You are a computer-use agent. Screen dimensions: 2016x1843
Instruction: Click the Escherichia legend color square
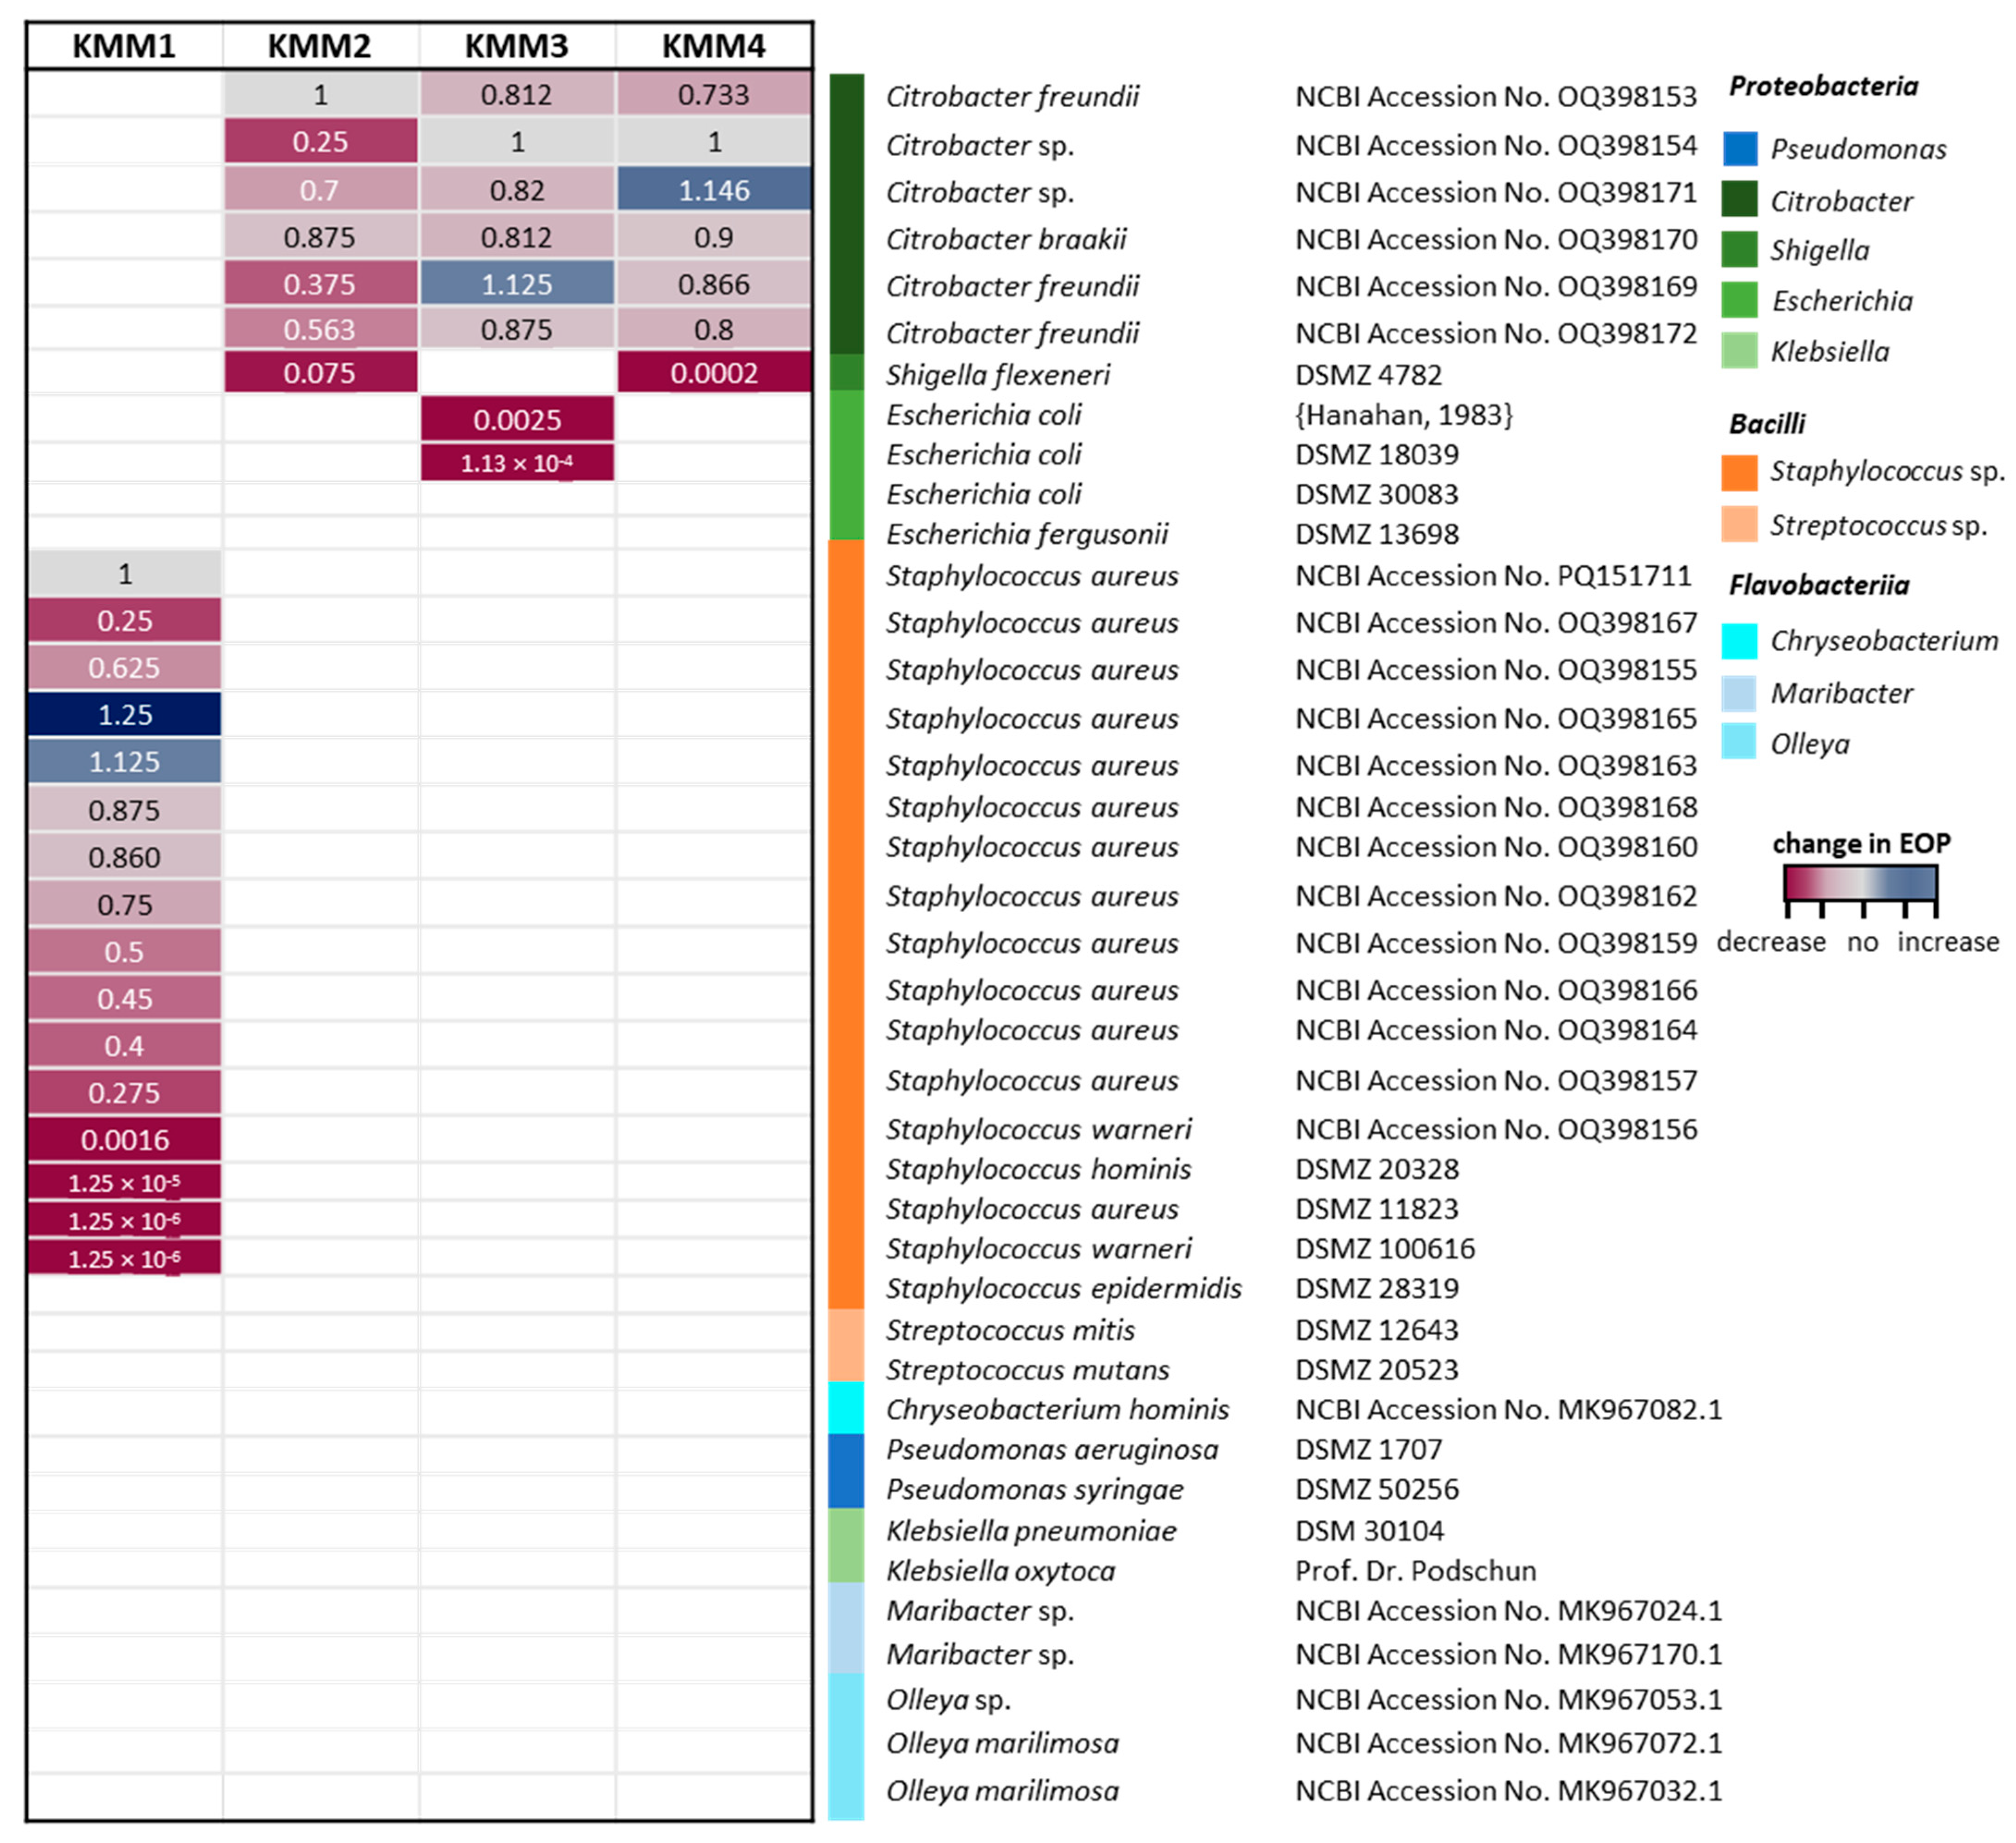1740,300
